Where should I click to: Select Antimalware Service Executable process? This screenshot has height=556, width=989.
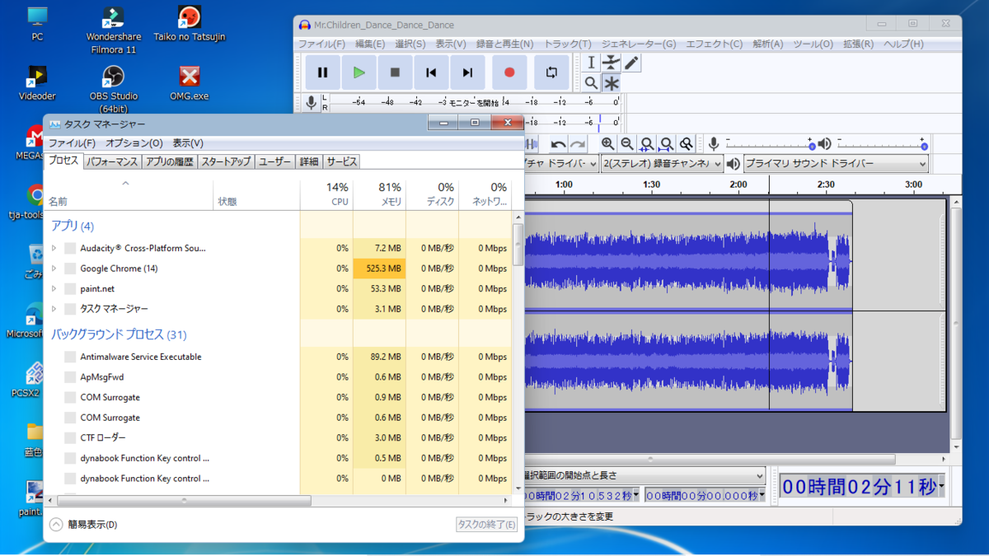[278, 357]
